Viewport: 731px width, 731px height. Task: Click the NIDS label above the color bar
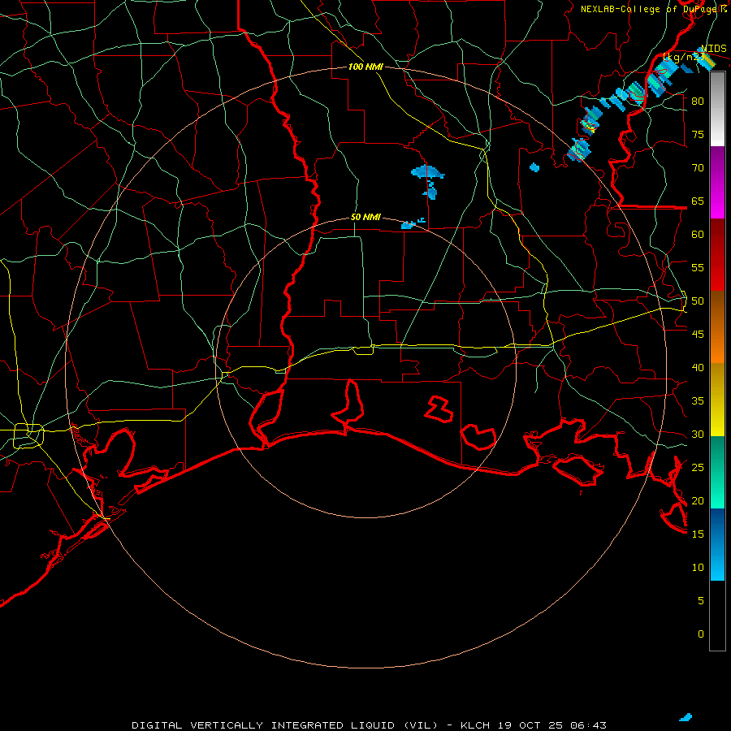714,49
